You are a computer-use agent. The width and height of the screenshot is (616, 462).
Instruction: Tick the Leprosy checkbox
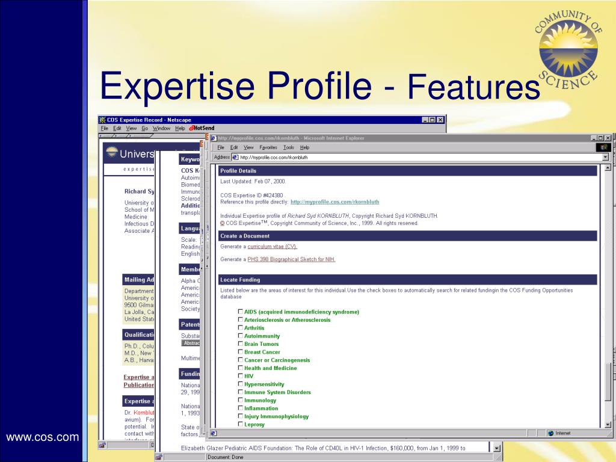(241, 424)
